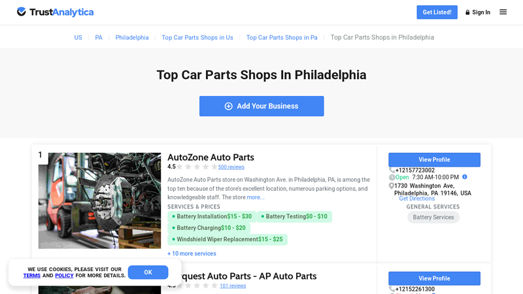
Task: Open the hamburger menu icon
Action: (503, 12)
